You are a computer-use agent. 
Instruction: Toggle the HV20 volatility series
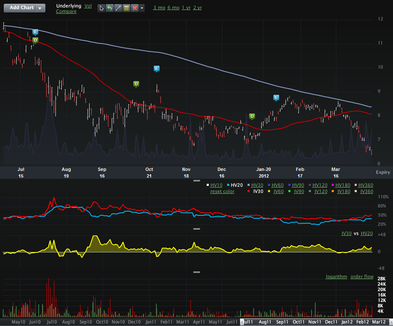coord(237,185)
